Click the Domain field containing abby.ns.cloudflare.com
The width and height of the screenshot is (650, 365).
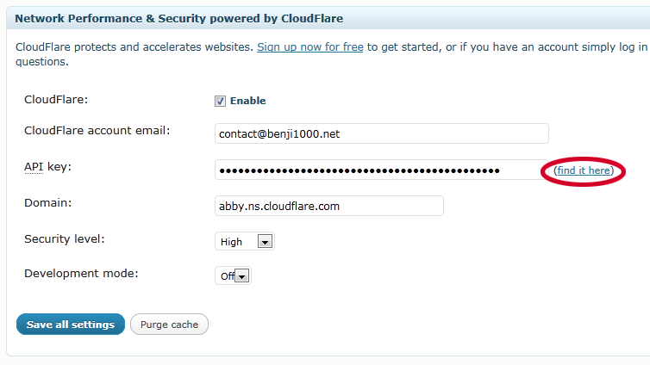coord(329,206)
